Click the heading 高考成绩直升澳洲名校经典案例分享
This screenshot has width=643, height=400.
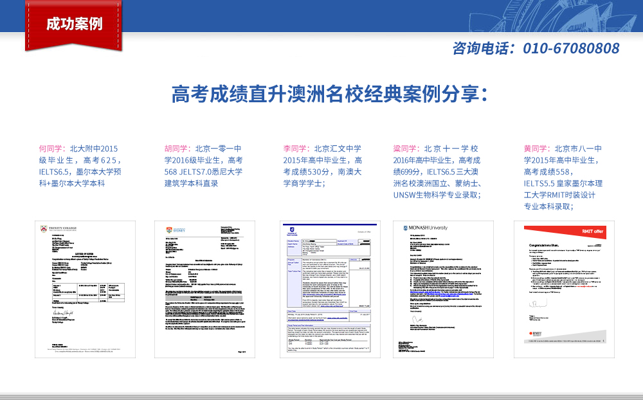330,95
